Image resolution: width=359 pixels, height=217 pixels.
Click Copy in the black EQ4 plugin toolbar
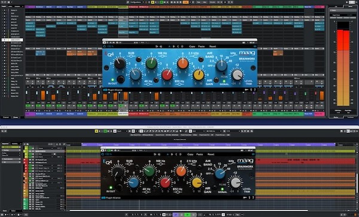[x=190, y=154]
